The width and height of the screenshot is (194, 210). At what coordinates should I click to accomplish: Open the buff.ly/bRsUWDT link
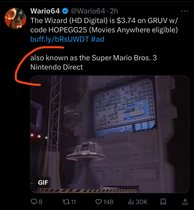tap(59, 39)
